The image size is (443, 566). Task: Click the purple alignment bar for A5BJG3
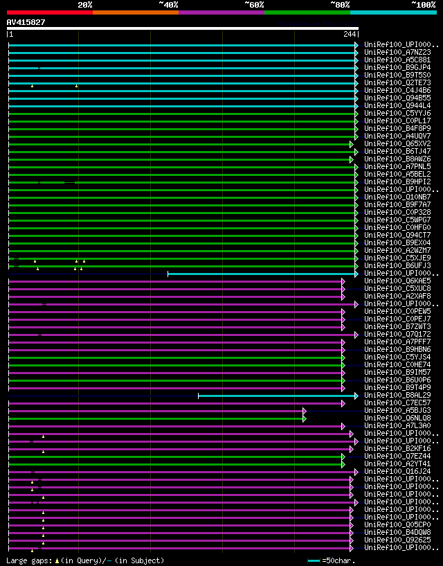pos(156,411)
